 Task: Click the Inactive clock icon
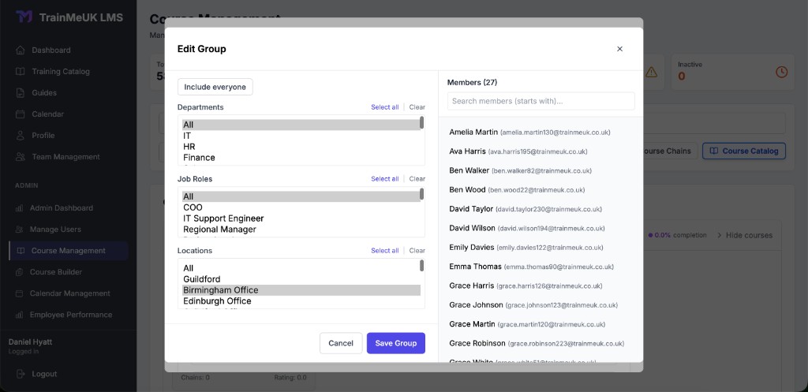click(x=782, y=72)
